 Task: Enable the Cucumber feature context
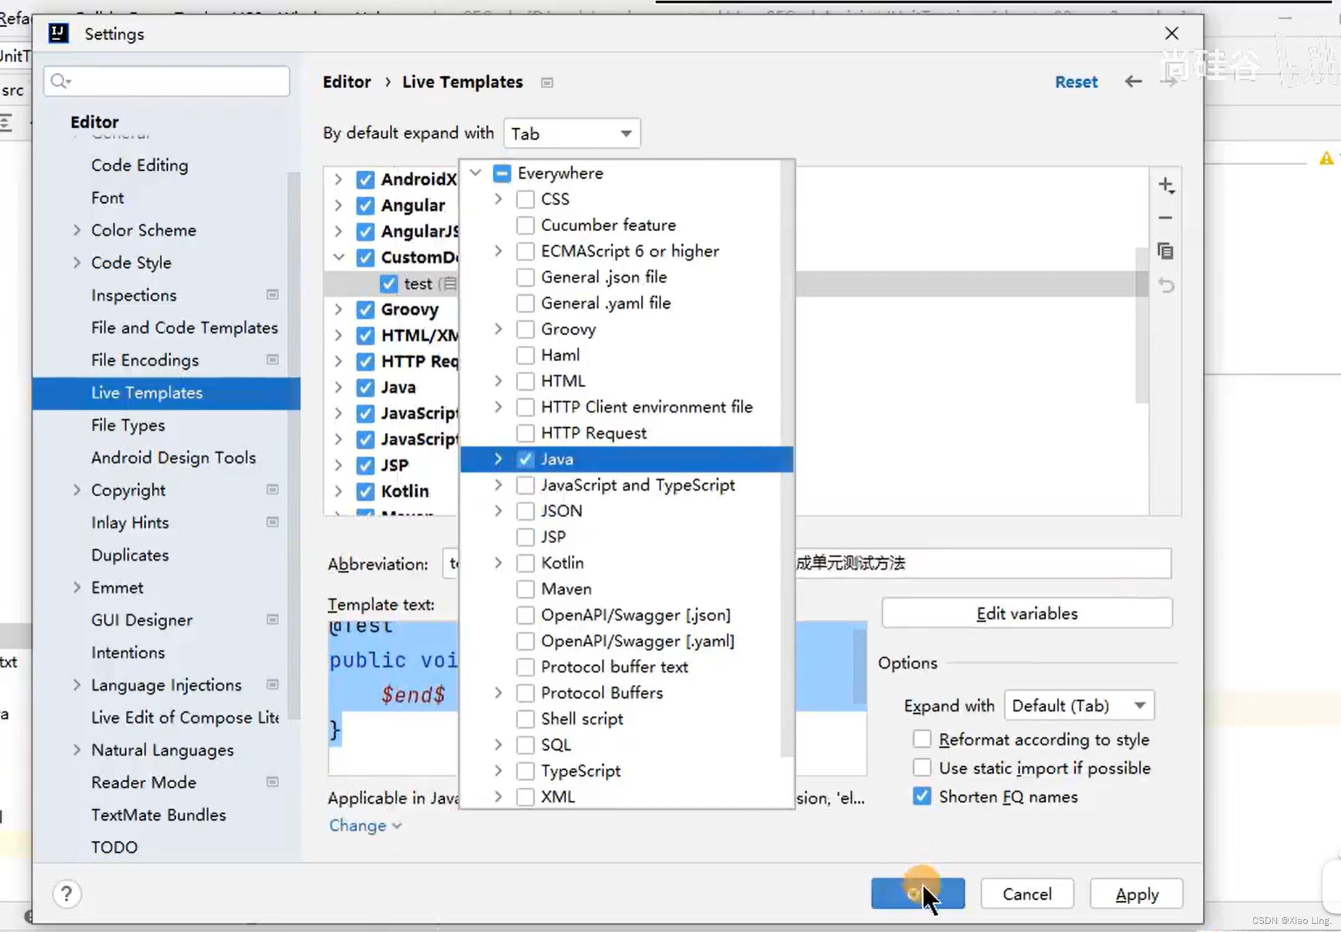click(525, 225)
